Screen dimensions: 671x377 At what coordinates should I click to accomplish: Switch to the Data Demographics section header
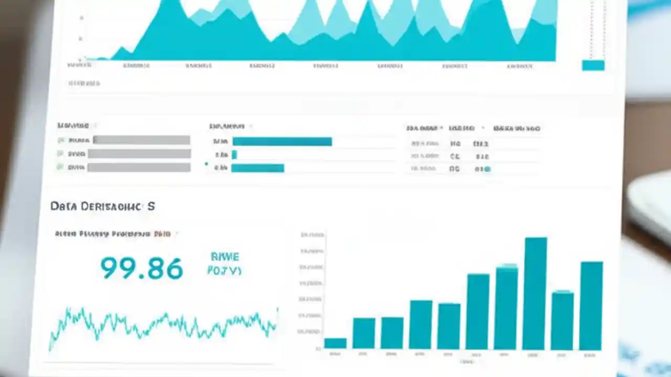[102, 206]
